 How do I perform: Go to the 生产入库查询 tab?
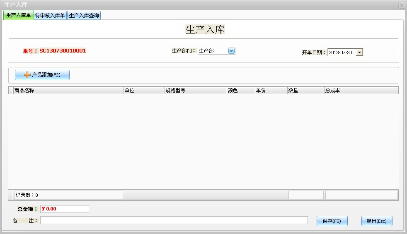(84, 16)
